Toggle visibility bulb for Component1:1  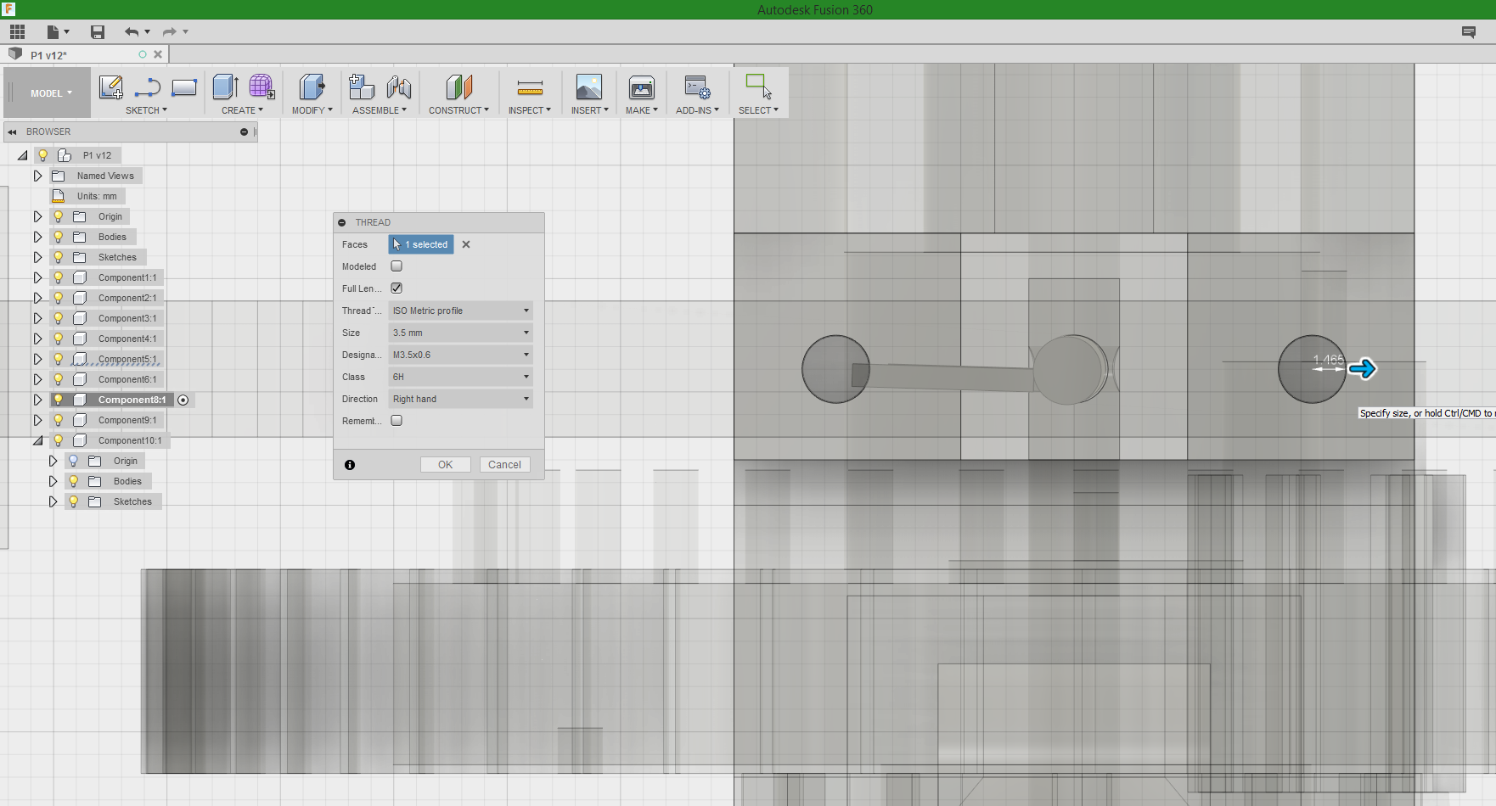(59, 277)
